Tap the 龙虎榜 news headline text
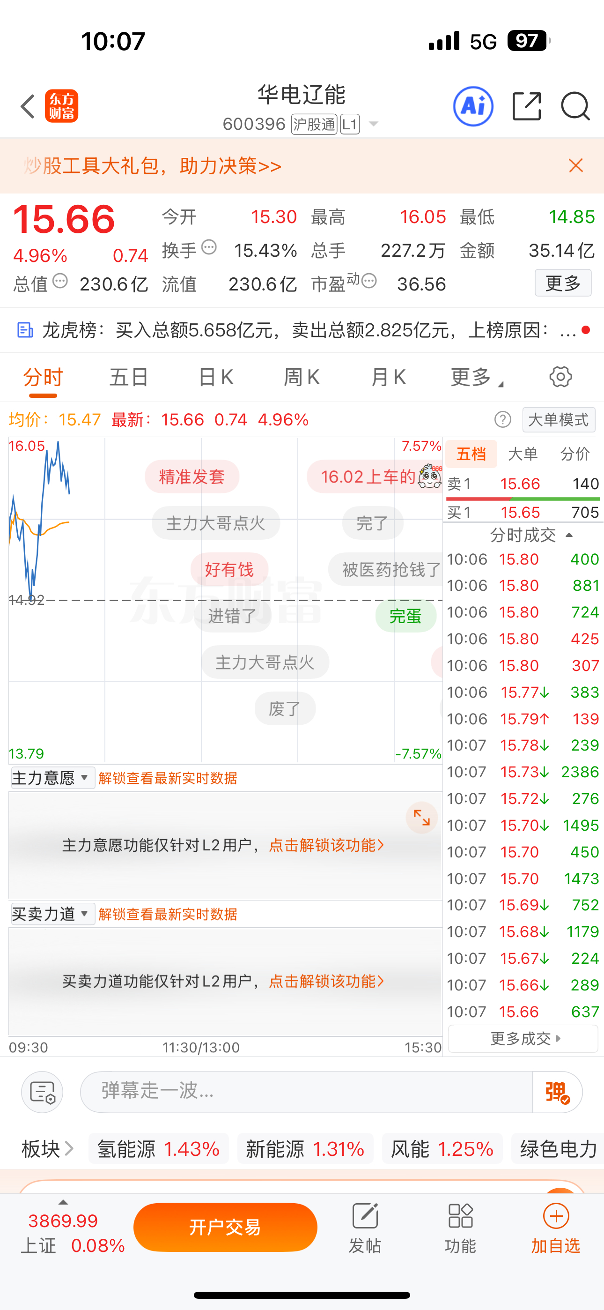This screenshot has height=1310, width=604. [x=309, y=331]
